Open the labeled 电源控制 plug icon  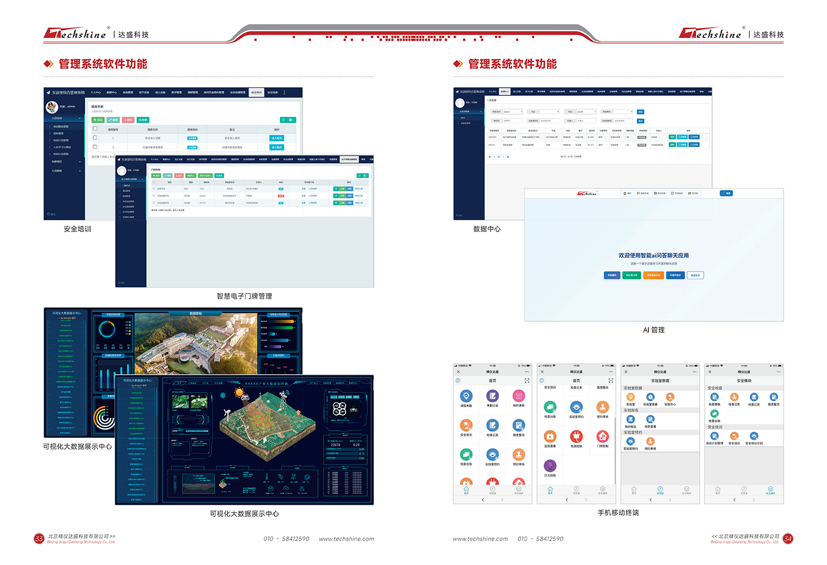(576, 437)
